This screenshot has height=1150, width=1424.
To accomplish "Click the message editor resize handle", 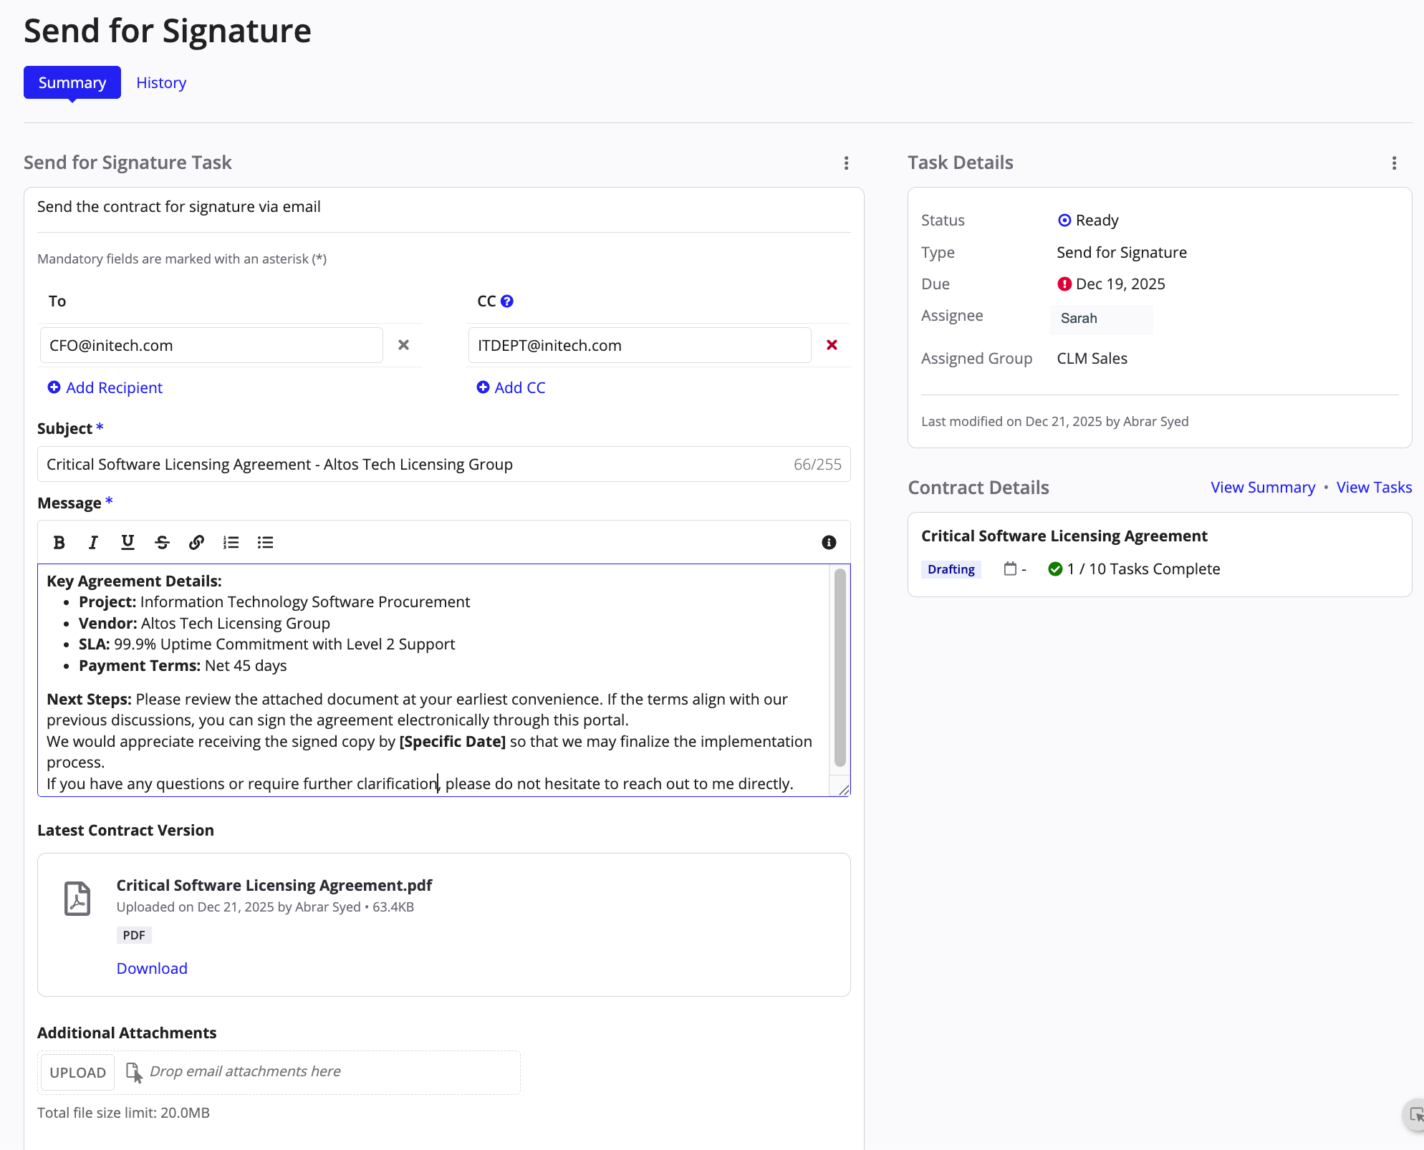I will pos(844,789).
